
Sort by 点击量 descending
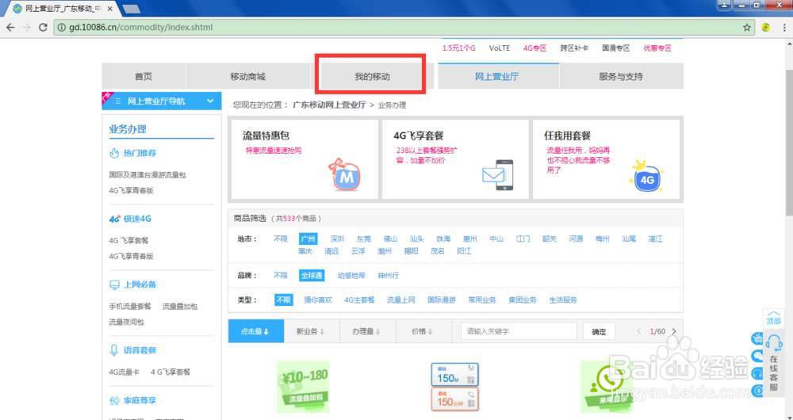coord(256,331)
